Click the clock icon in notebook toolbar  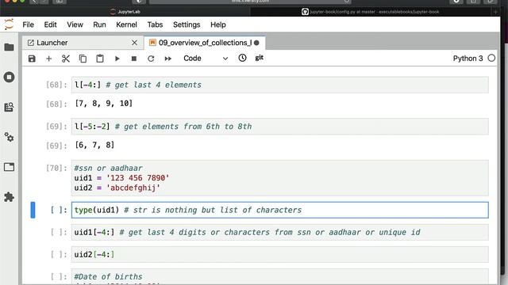coord(242,58)
